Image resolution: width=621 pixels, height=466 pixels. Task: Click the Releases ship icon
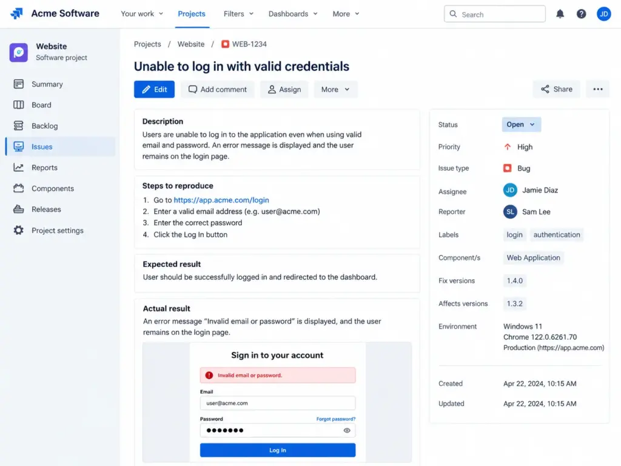pyautogui.click(x=19, y=209)
